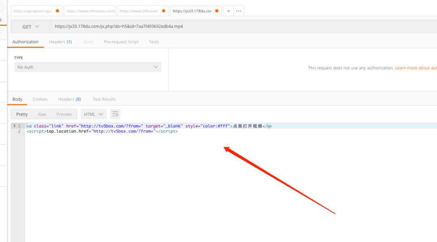Image resolution: width=437 pixels, height=242 pixels.
Task: Expand the GET method dropdown
Action: click(x=31, y=27)
